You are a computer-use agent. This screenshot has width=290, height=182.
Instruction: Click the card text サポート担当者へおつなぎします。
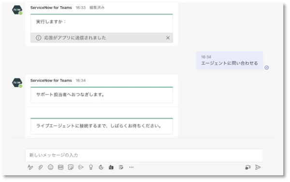(x=70, y=95)
